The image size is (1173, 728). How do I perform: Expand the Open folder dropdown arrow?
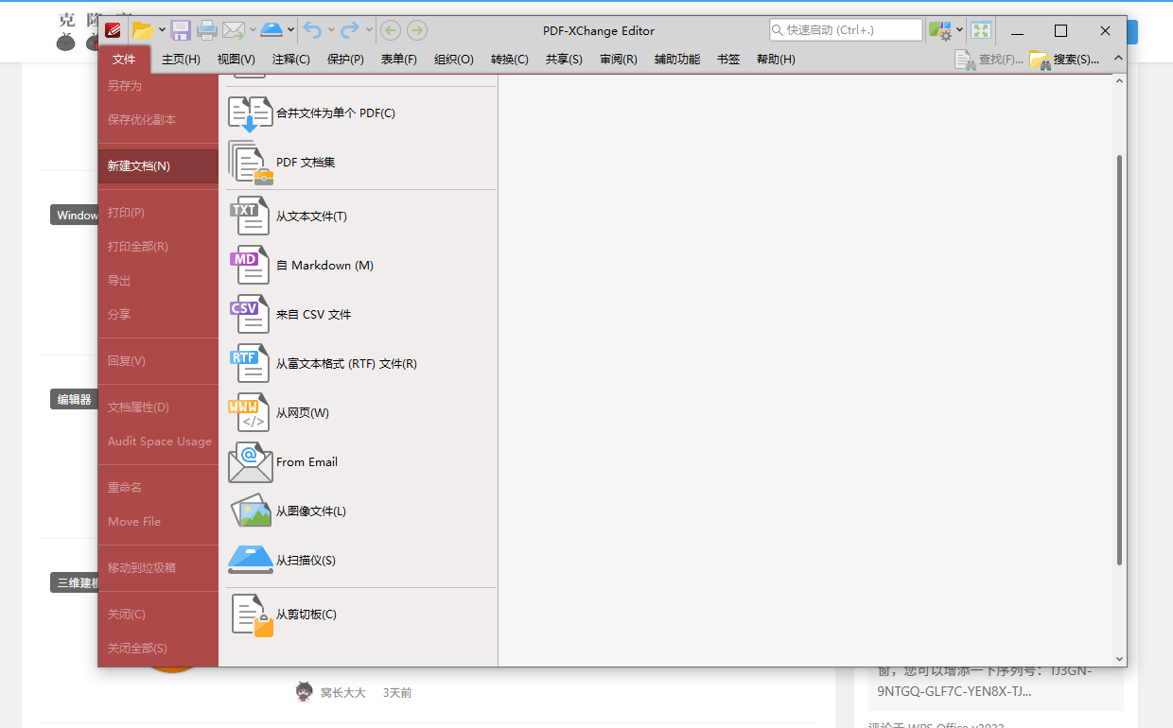pos(162,30)
